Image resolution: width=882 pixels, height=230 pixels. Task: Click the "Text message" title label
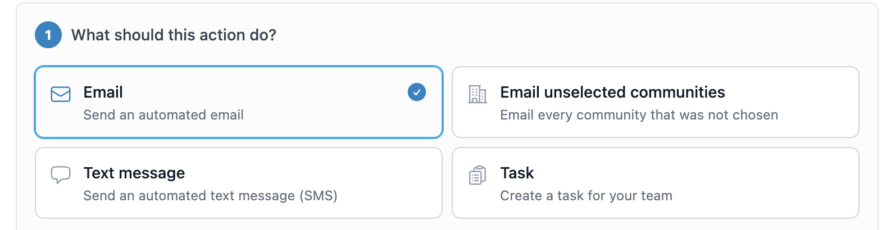pyautogui.click(x=134, y=173)
